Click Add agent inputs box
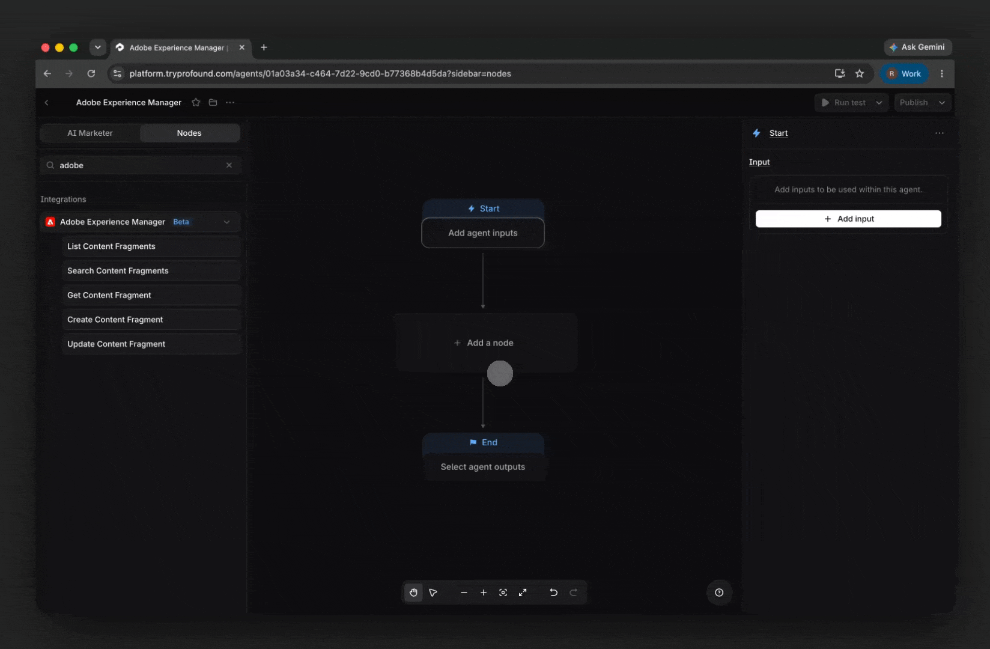Viewport: 990px width, 649px height. tap(483, 233)
